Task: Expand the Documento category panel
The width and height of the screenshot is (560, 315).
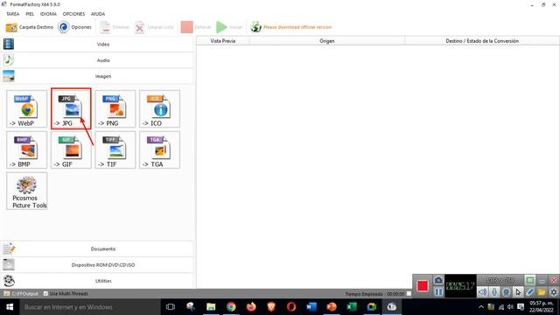Action: click(x=97, y=248)
